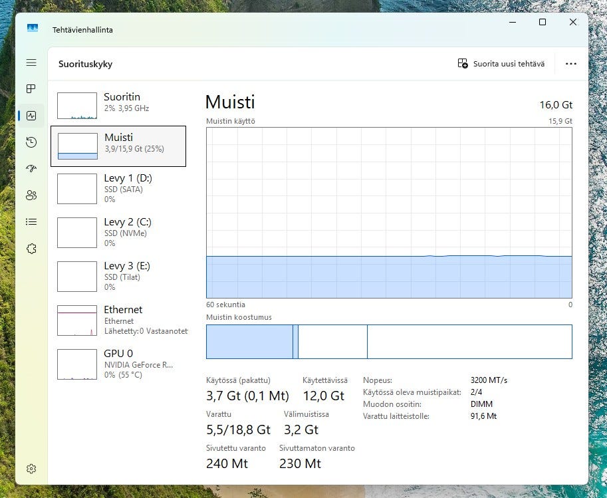Click the Suorita uusi tehtävä button
The width and height of the screenshot is (607, 498).
click(x=501, y=64)
